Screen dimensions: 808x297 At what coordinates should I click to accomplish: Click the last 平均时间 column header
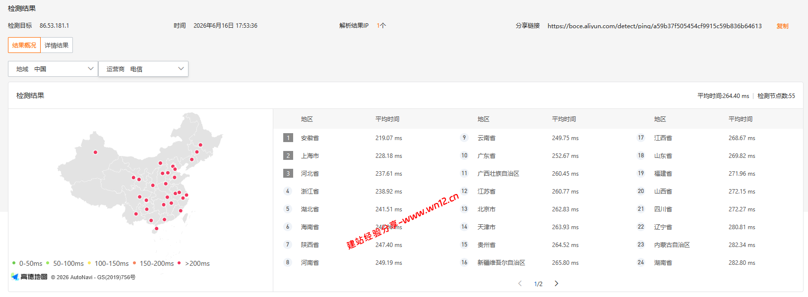(741, 119)
